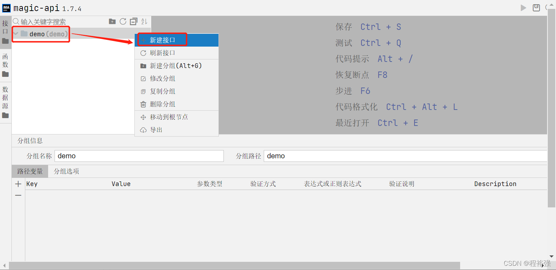Click the 测试 Ctrl + Q hint
This screenshot has height=270, width=556.
pos(368,43)
